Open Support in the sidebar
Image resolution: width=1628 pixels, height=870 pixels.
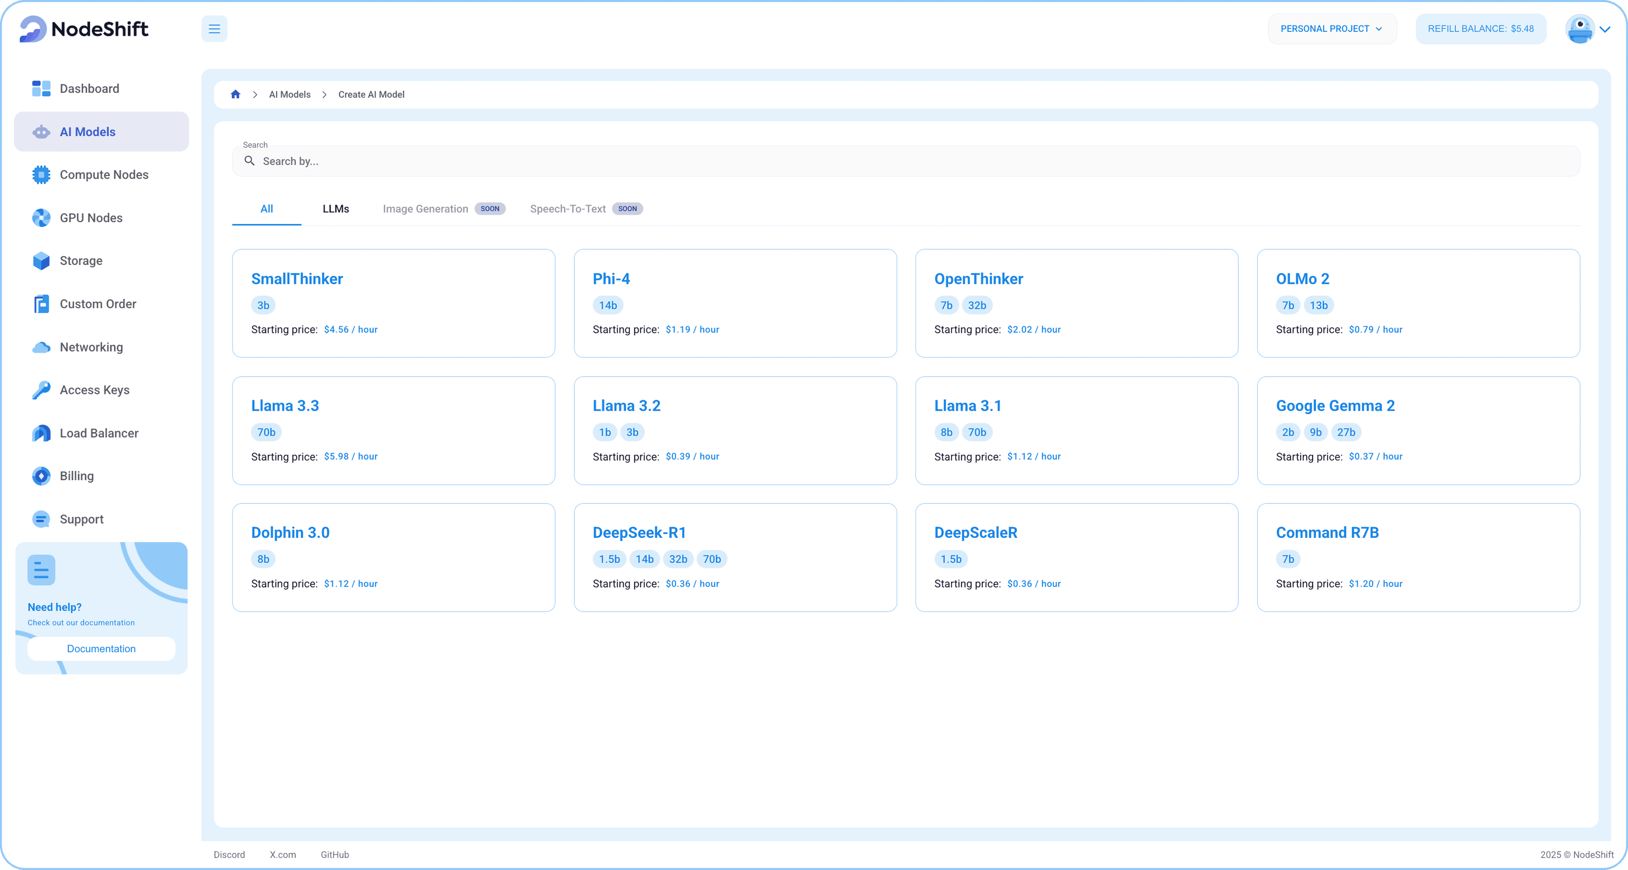coord(101,520)
